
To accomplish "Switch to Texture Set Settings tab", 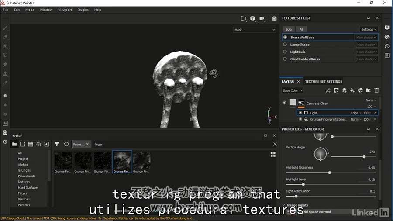I will click(x=323, y=81).
